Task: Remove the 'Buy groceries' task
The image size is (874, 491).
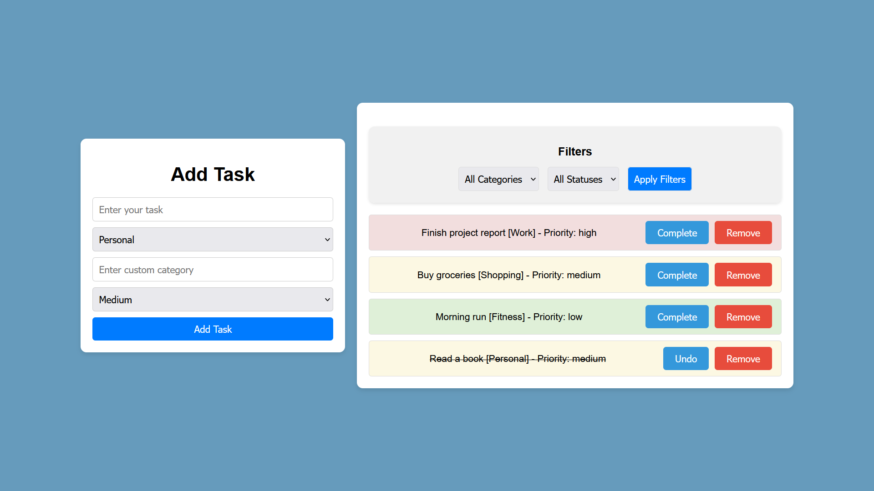Action: pyautogui.click(x=743, y=275)
